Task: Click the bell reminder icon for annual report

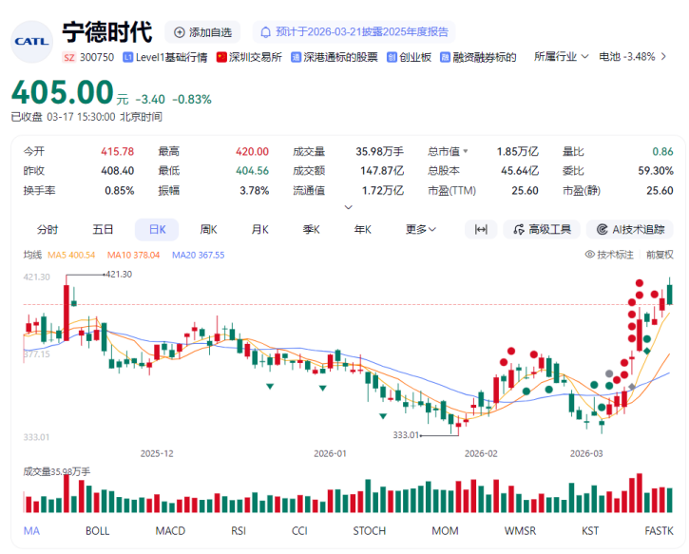Action: (267, 32)
